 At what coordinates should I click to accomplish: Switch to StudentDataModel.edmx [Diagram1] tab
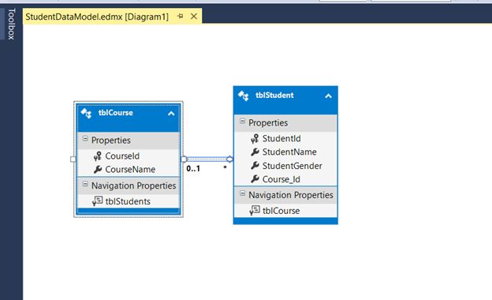coord(97,17)
